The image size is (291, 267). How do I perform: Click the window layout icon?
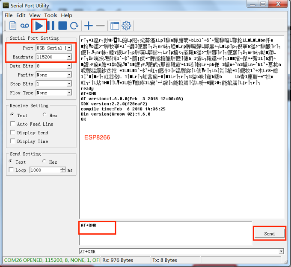pos(114,26)
